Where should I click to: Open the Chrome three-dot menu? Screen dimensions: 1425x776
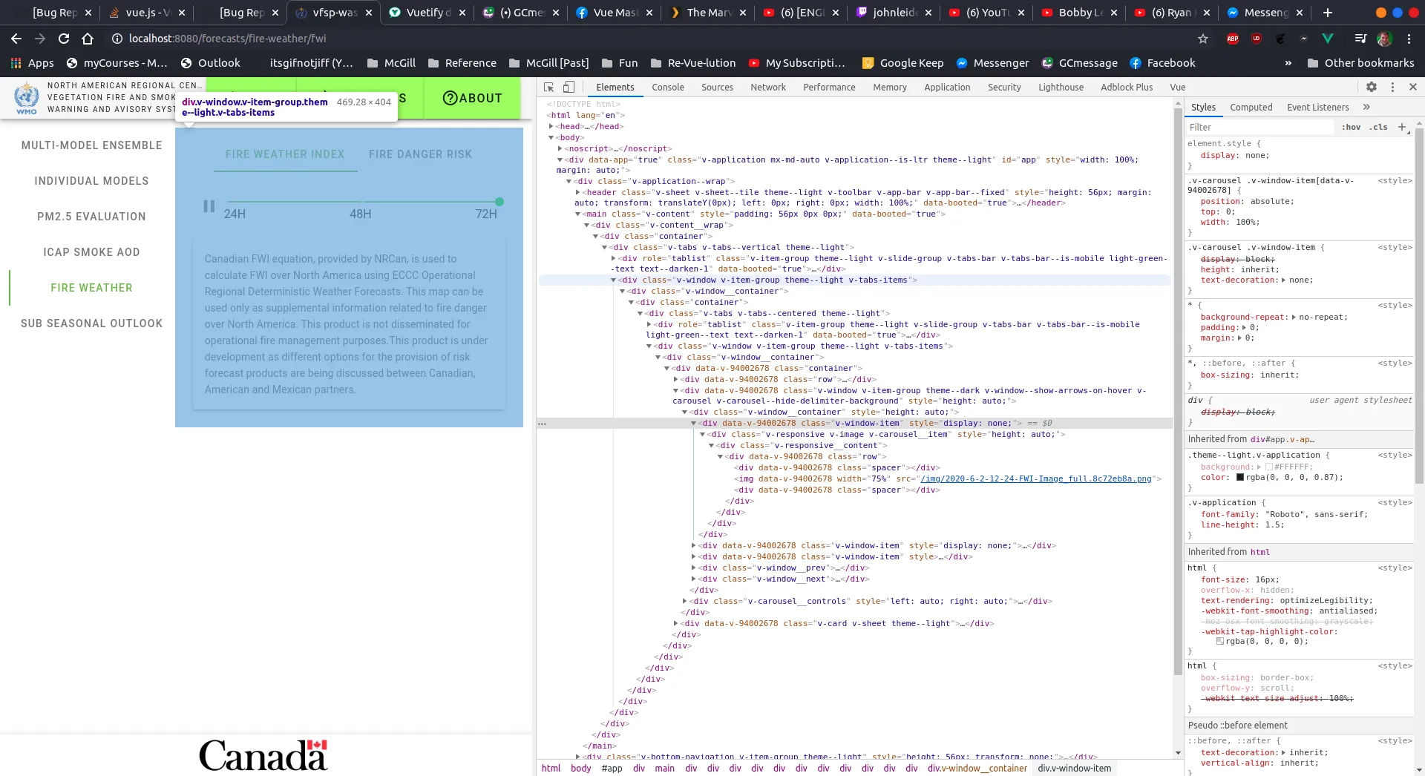[1409, 39]
